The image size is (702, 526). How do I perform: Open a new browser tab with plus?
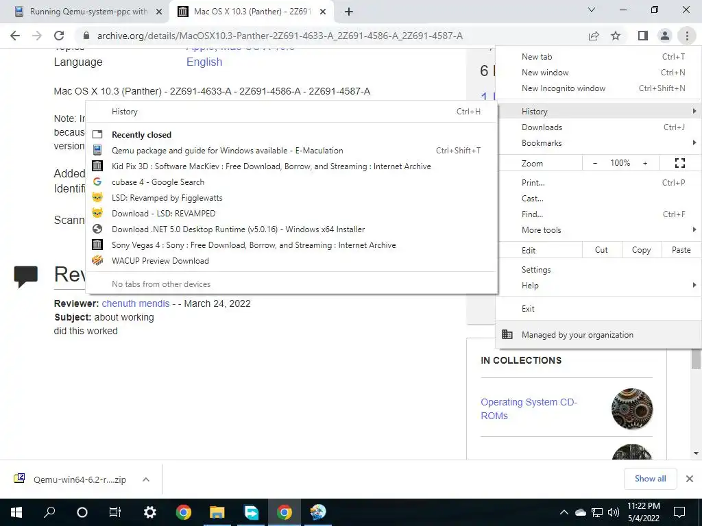[349, 12]
